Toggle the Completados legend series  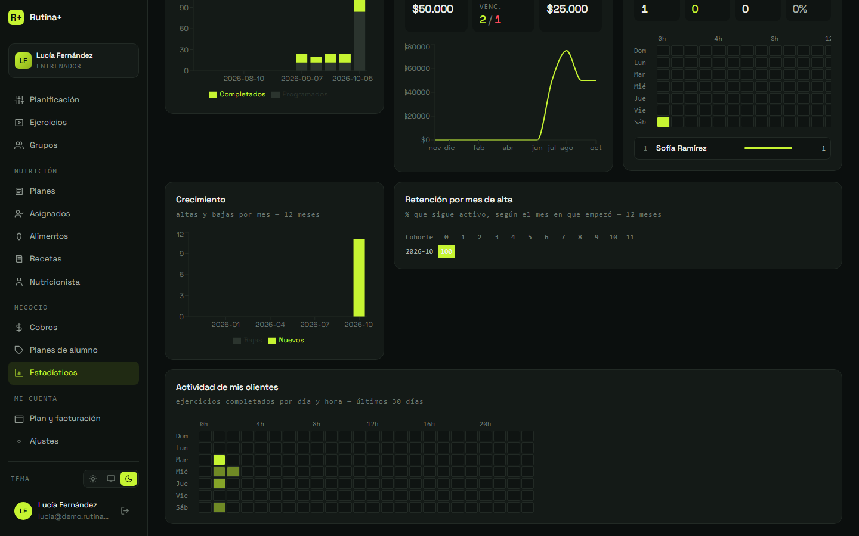[237, 95]
